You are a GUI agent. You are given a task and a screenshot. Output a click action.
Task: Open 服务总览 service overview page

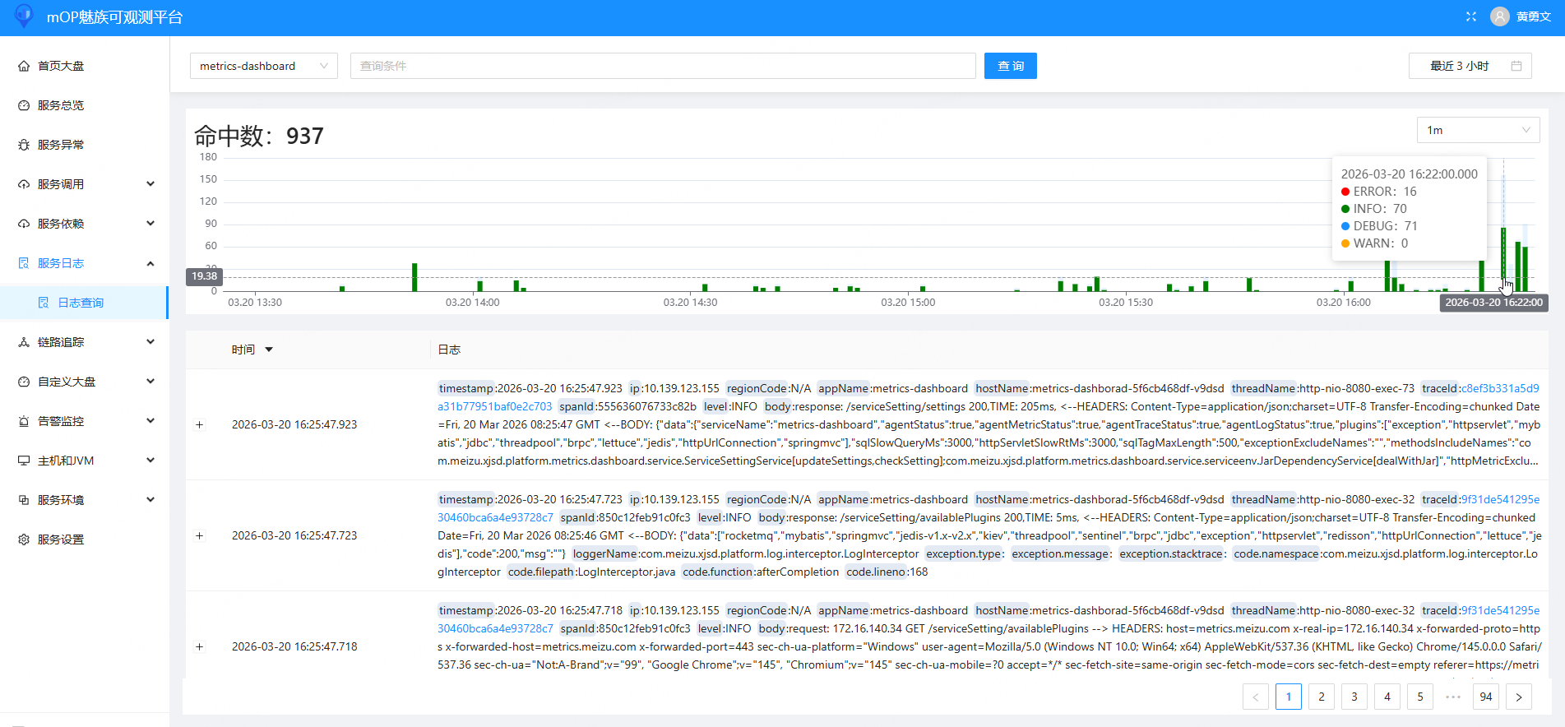coord(61,105)
